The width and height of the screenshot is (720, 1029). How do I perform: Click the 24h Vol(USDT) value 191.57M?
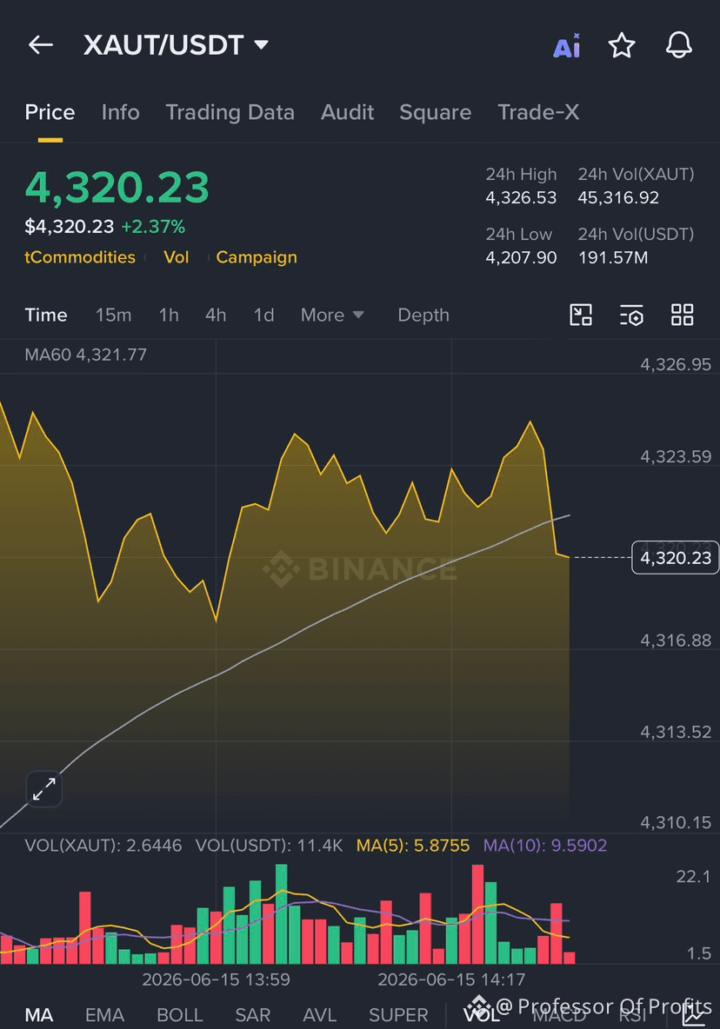pyautogui.click(x=613, y=257)
